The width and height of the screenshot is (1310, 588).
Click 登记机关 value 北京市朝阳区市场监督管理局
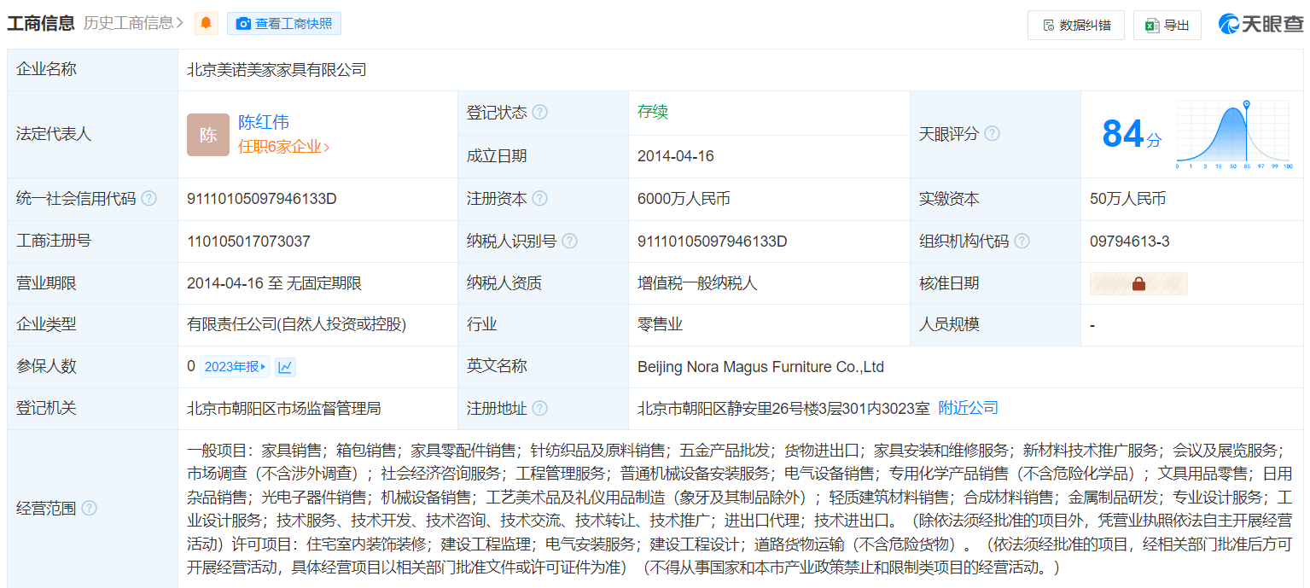click(283, 409)
